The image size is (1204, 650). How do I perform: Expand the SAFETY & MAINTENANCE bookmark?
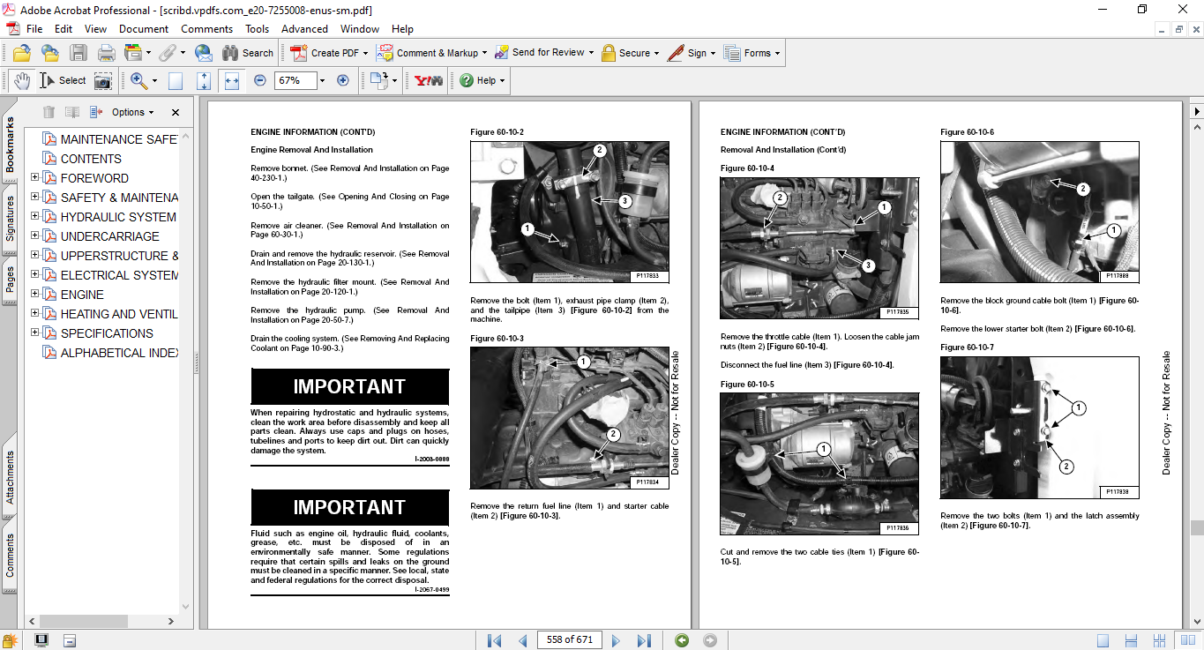click(35, 197)
